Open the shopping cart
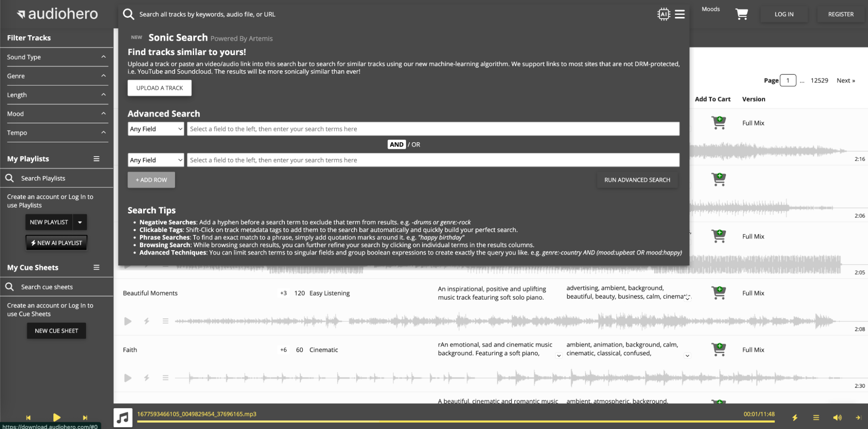868x429 pixels. (741, 14)
